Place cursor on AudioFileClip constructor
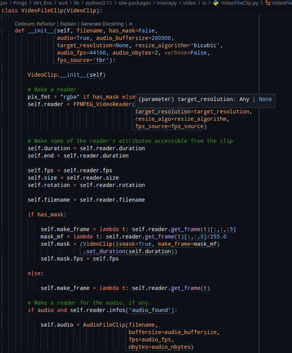The image size is (292, 353). (x=104, y=325)
